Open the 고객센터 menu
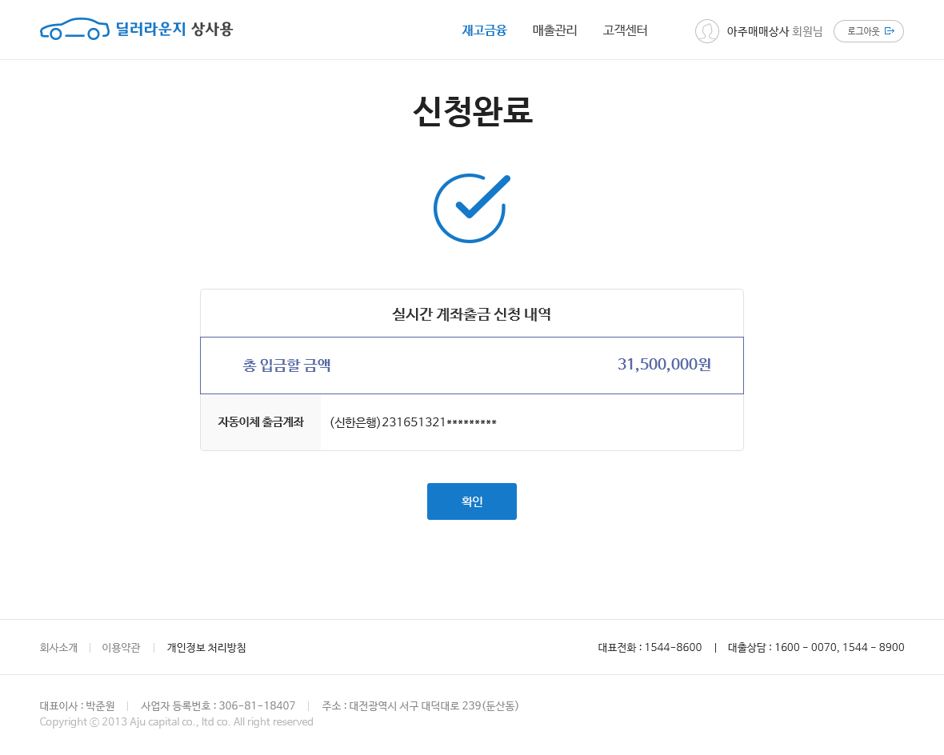The image size is (944, 755). (x=625, y=30)
